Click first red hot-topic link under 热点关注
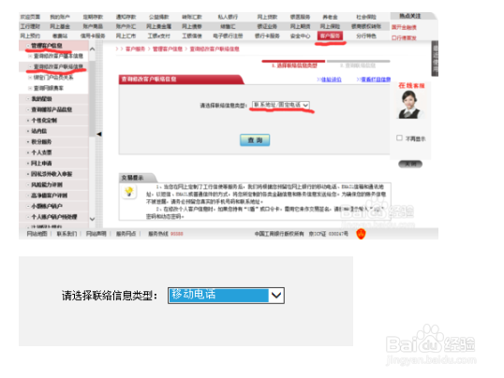The width and height of the screenshot is (504, 378). pos(404,27)
